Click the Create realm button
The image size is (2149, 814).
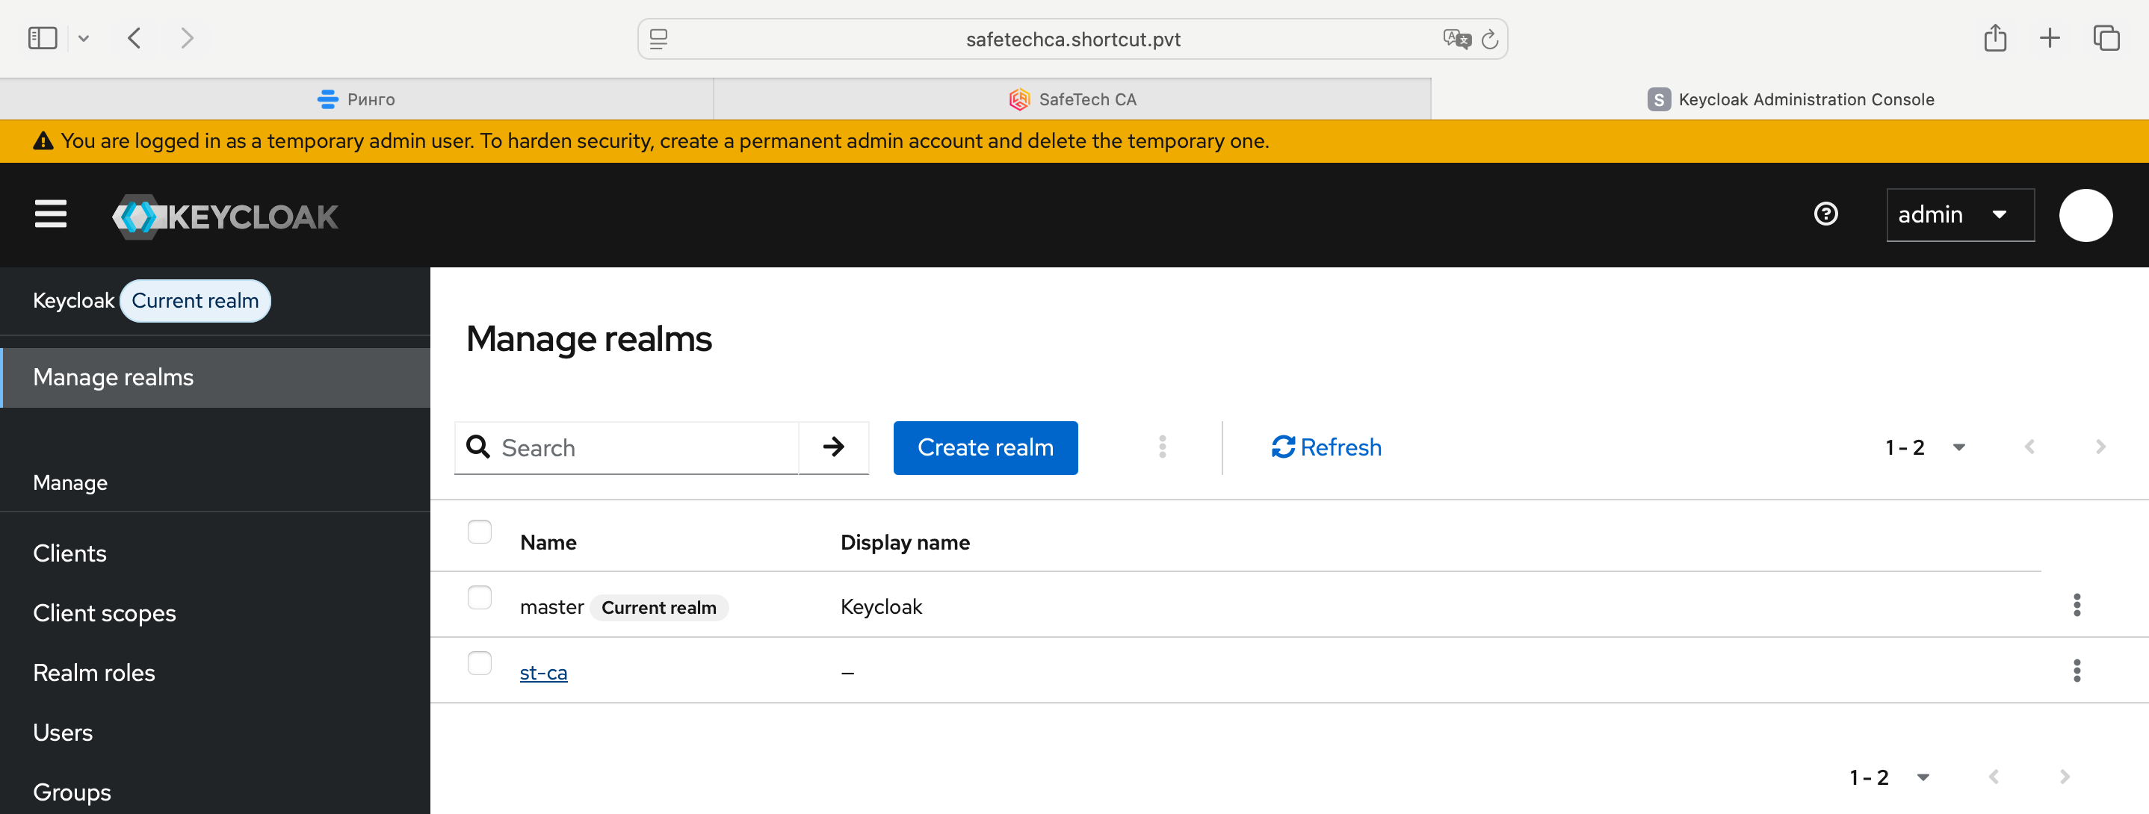click(x=986, y=447)
